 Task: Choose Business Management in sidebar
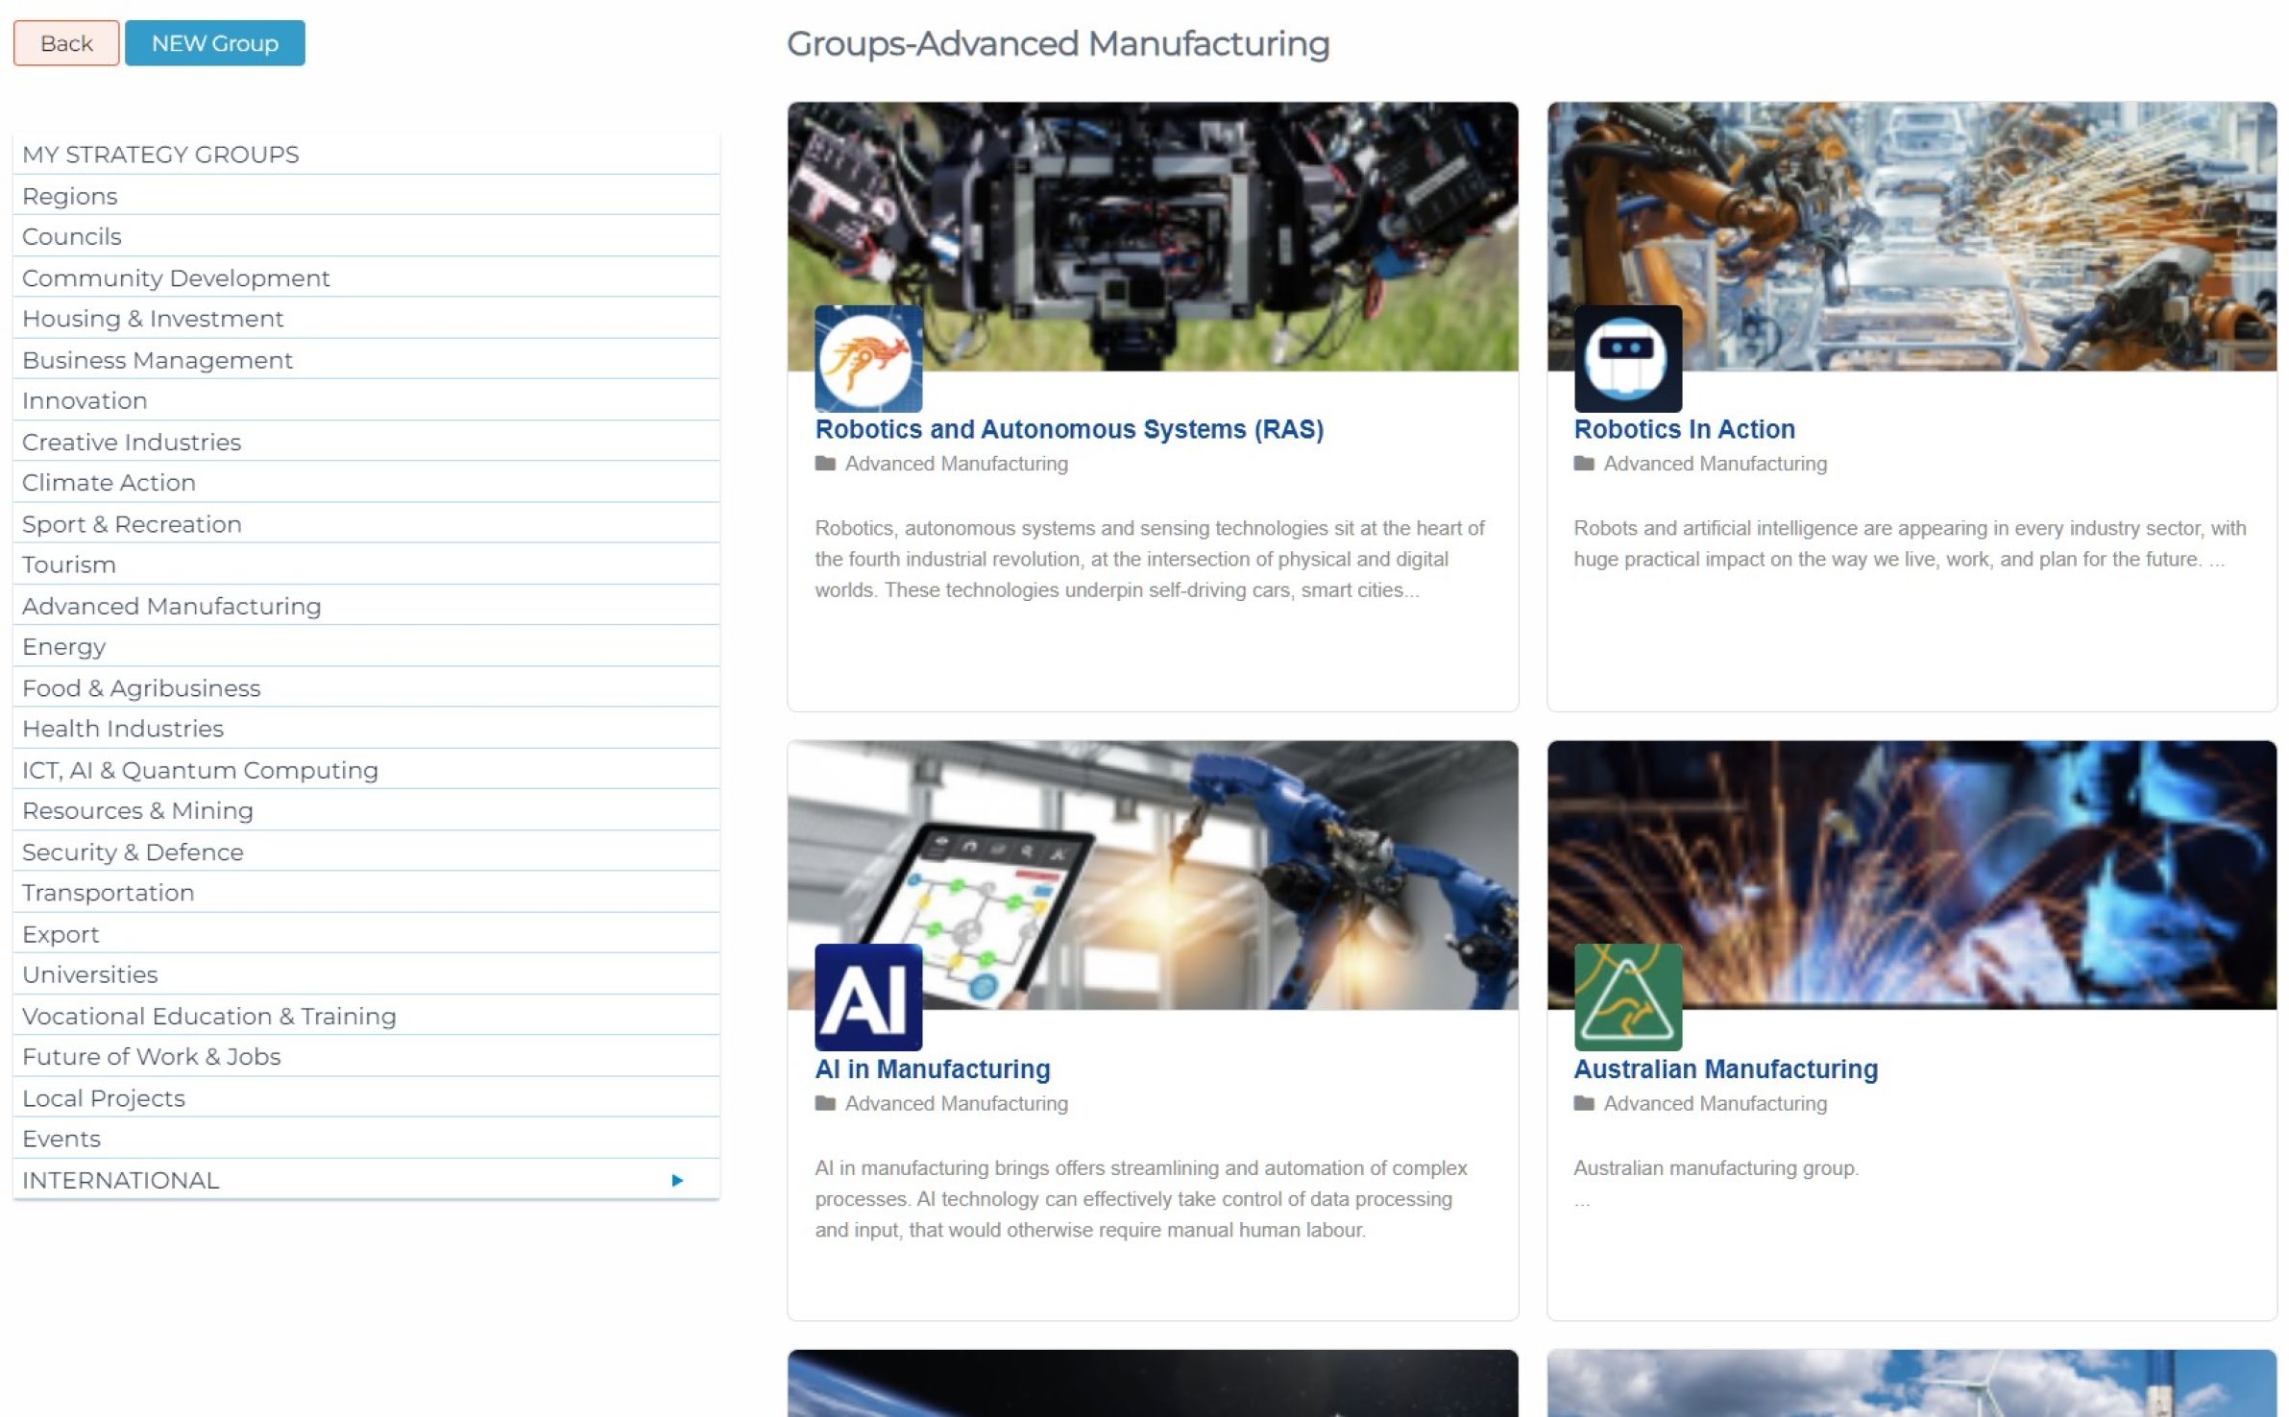point(366,360)
